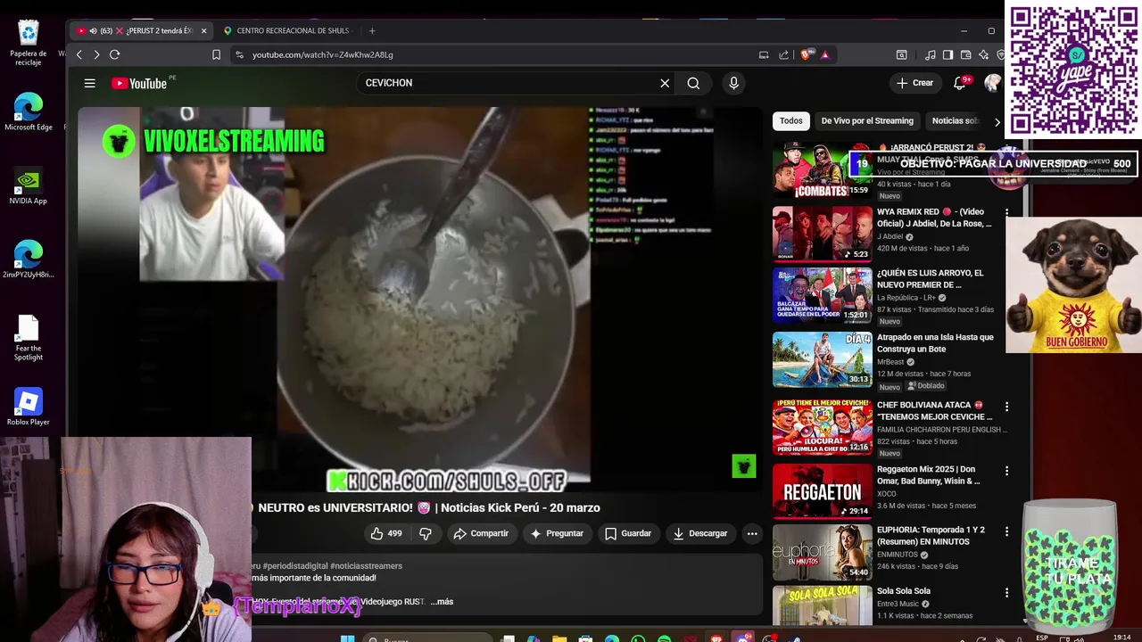Open the browser playlist music-note icon
This screenshot has height=642, width=1142.
coord(931,54)
